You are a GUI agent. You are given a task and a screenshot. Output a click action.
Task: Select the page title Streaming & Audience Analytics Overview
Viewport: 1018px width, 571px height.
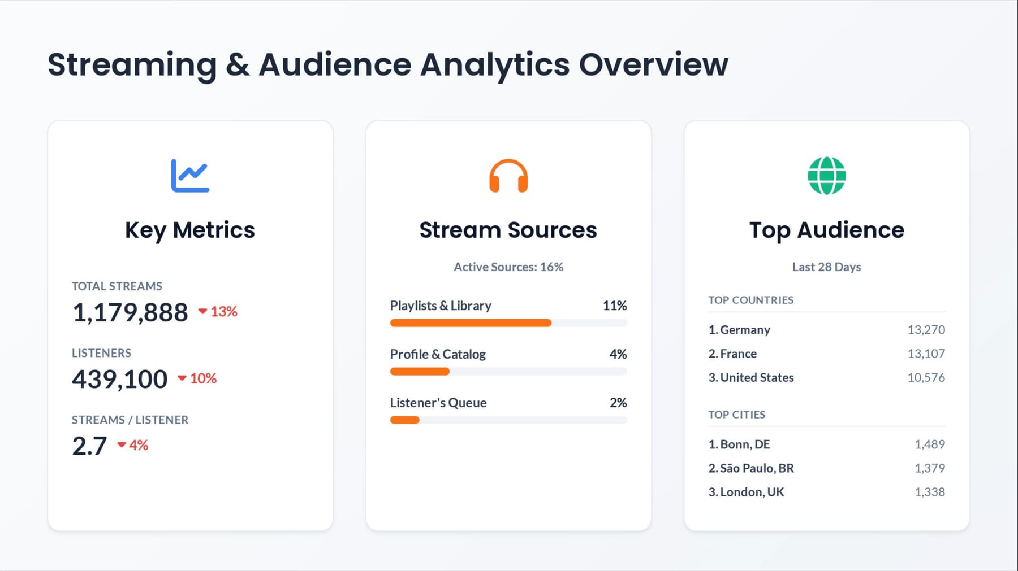388,65
